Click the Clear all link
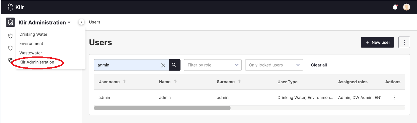417x123 pixels. 319,65
